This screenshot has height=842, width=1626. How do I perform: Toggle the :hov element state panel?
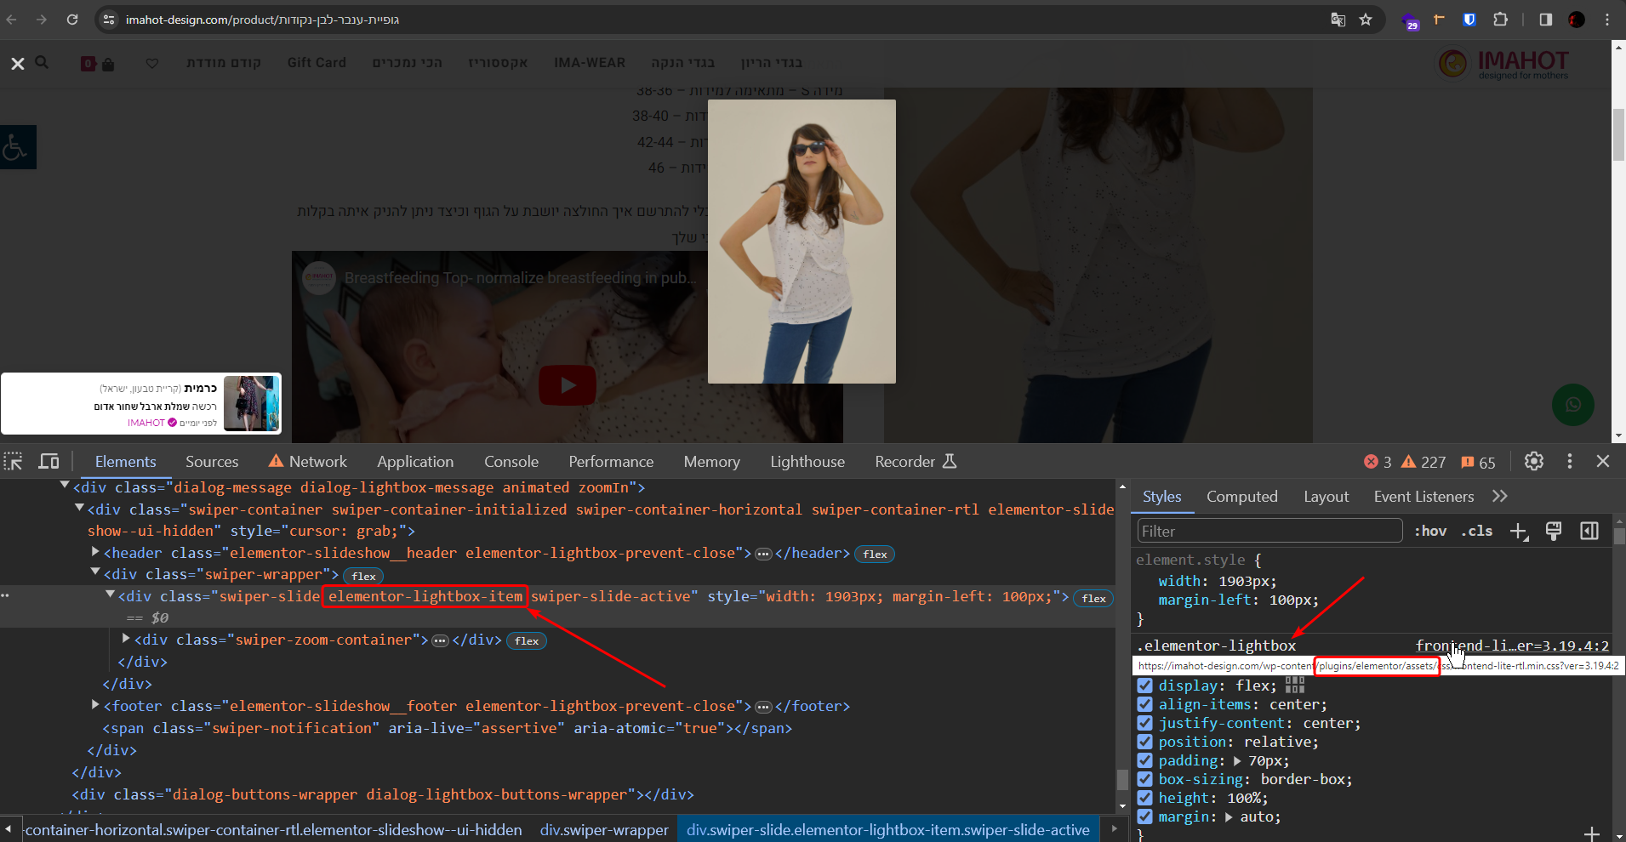pyautogui.click(x=1430, y=531)
